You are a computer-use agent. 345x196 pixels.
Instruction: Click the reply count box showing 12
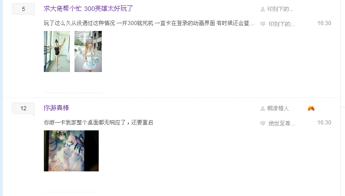pos(23,108)
